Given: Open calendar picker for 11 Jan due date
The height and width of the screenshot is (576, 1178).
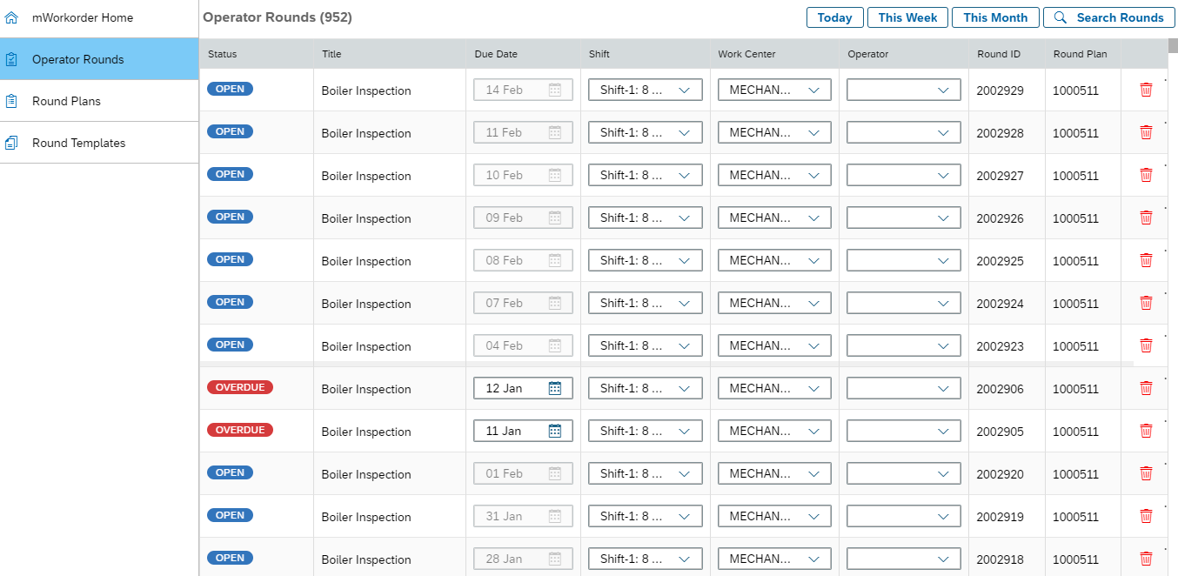Looking at the screenshot, I should click(x=555, y=431).
